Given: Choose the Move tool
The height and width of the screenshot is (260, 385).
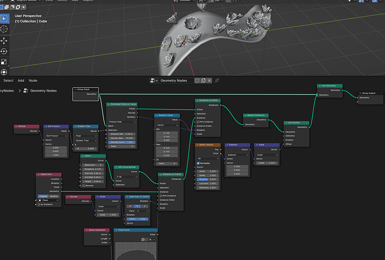Looking at the screenshot, I should point(4,41).
